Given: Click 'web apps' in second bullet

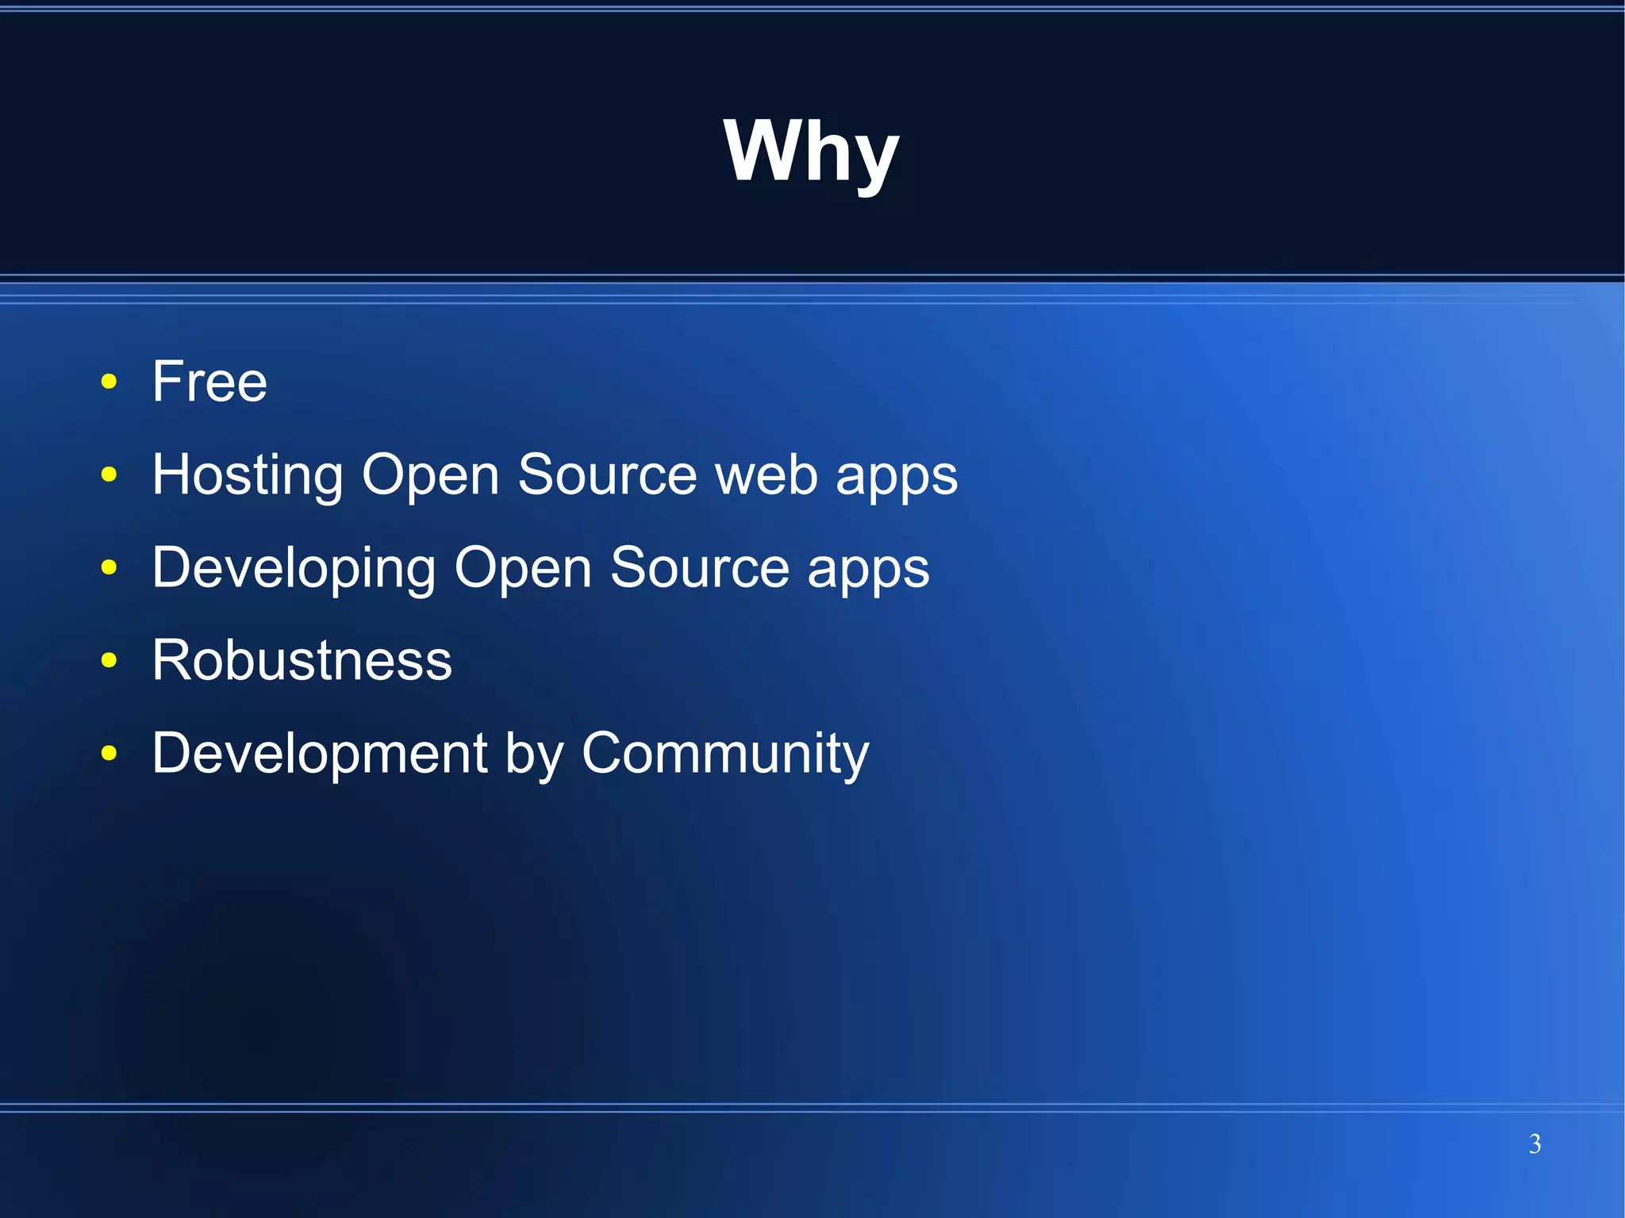Looking at the screenshot, I should tap(836, 475).
